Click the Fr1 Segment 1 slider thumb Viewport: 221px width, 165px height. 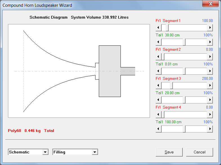[x=167, y=28]
